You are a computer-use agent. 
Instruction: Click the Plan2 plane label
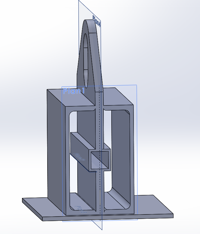tap(79, 157)
